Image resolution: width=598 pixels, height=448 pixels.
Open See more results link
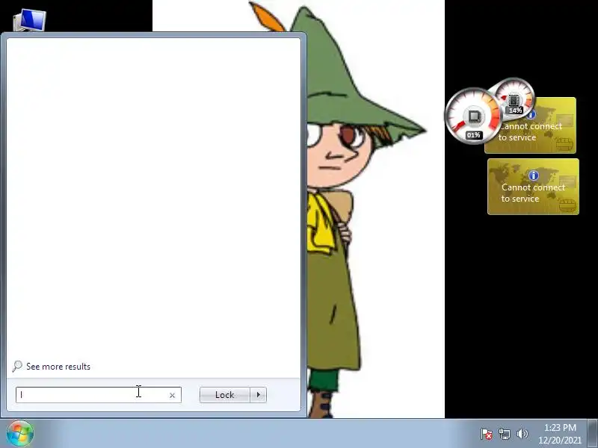(58, 367)
